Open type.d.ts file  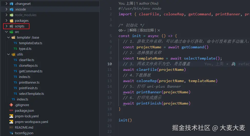pyautogui.click(x=25, y=49)
